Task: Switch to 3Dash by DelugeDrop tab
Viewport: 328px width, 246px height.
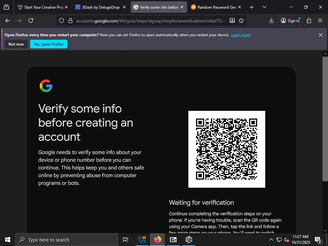Action: [x=100, y=7]
